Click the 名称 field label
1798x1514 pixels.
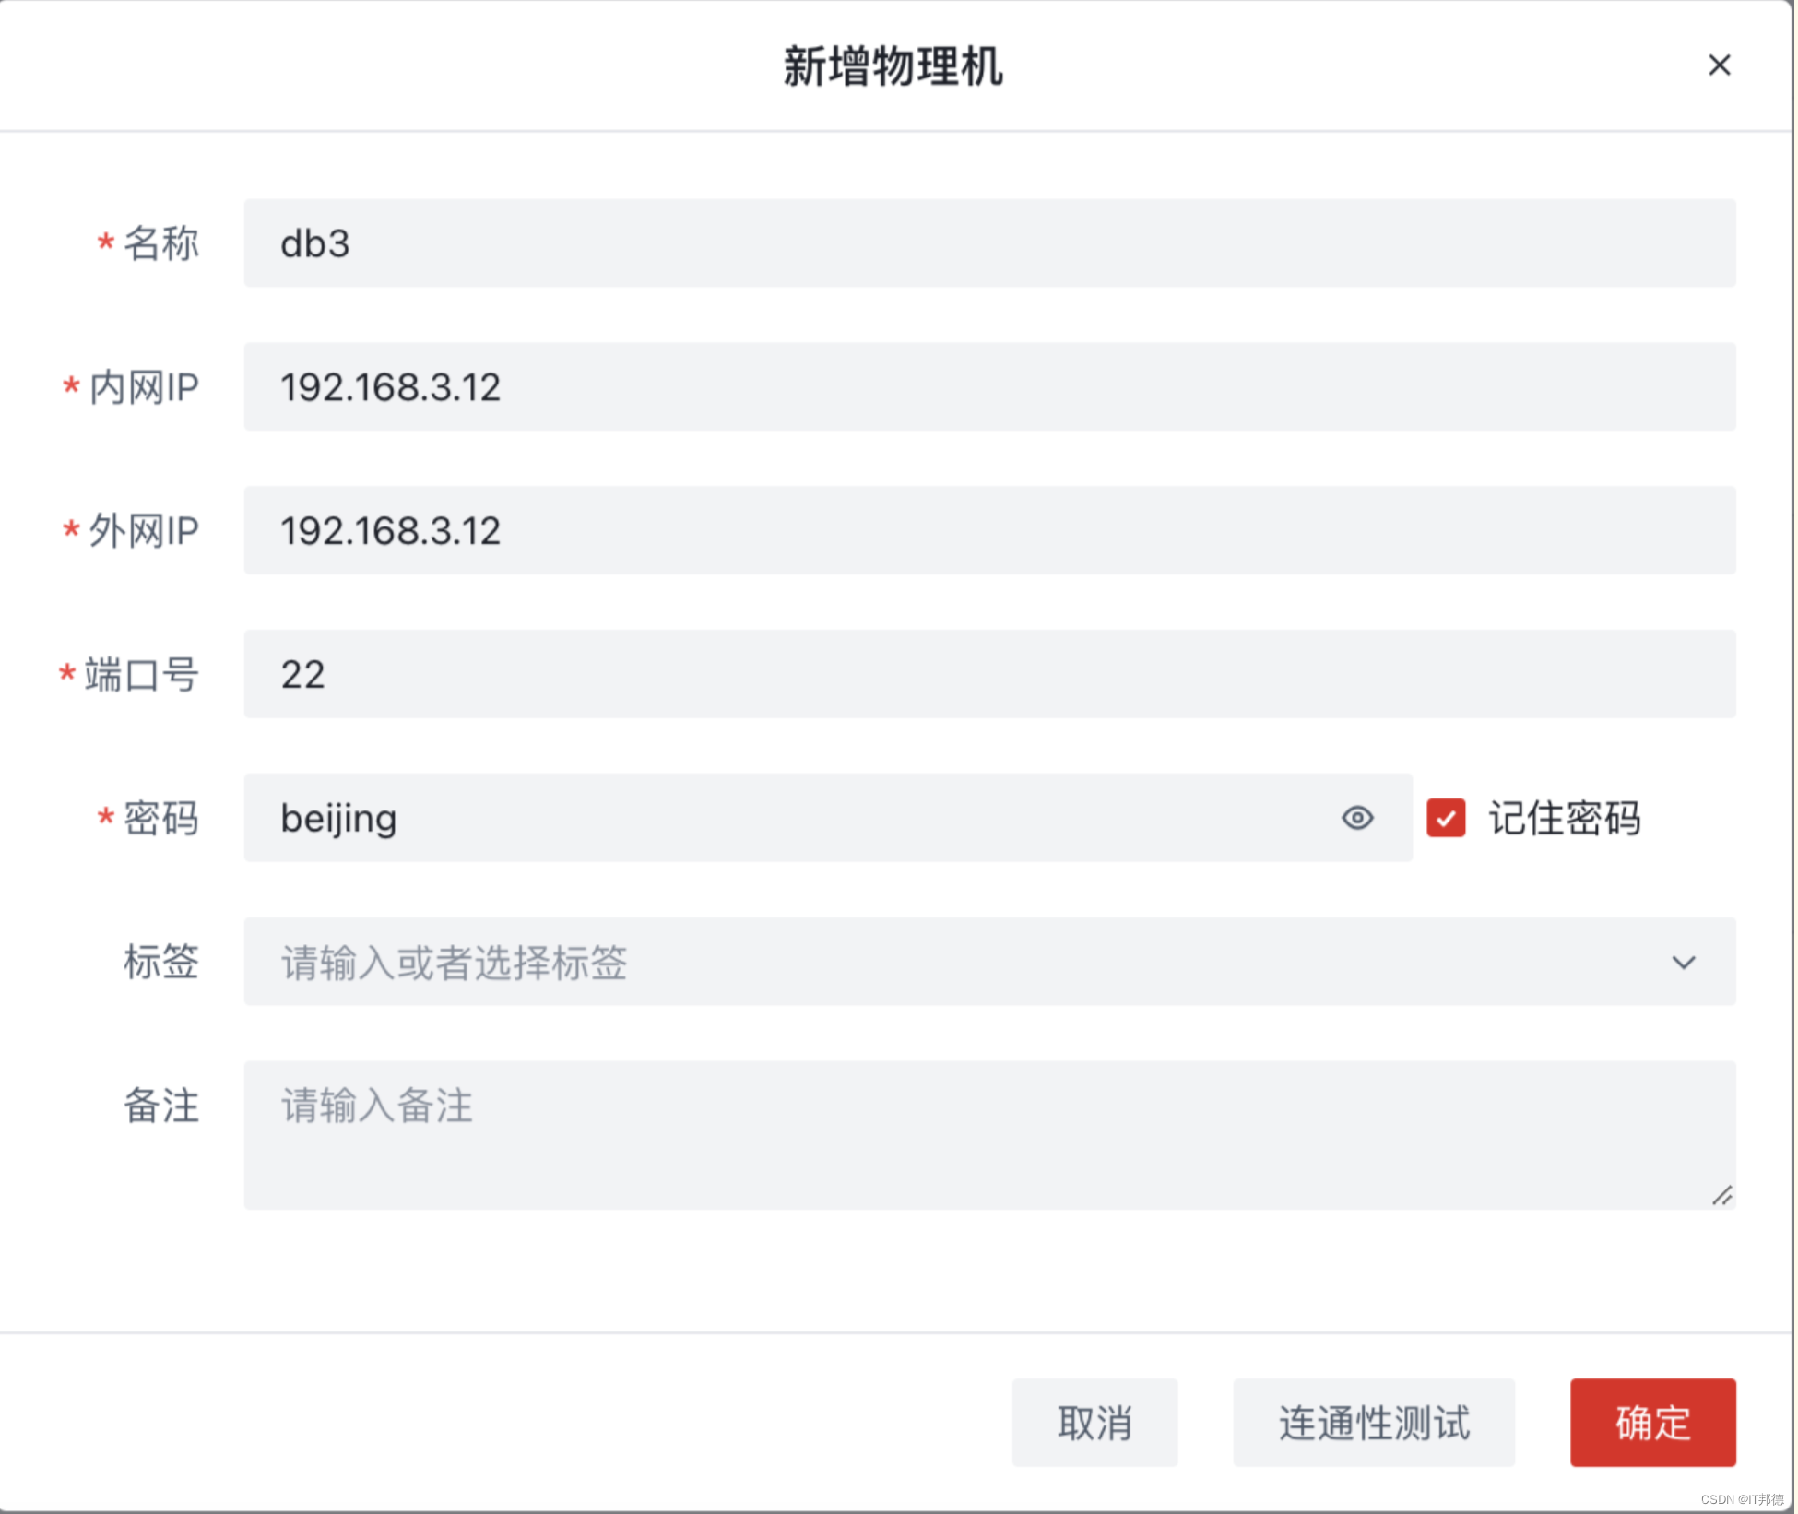coord(160,243)
